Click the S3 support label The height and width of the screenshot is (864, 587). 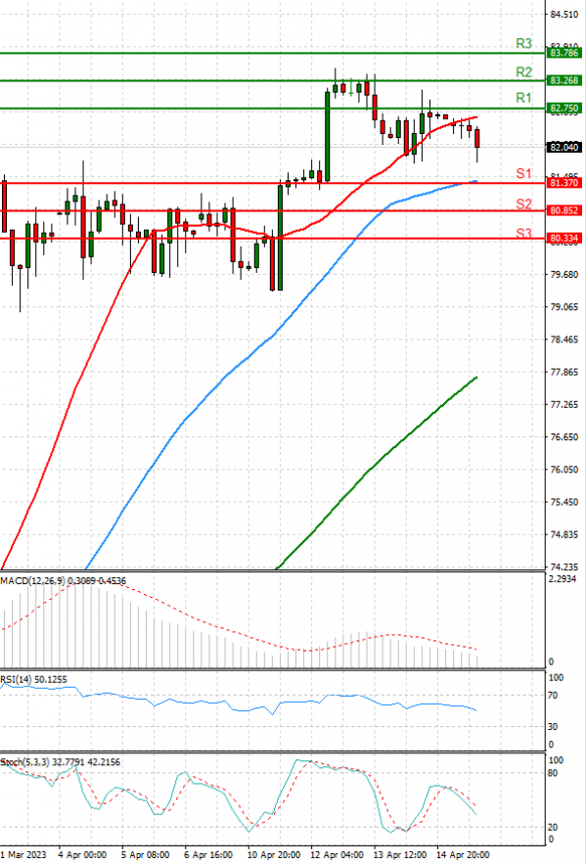(x=523, y=233)
